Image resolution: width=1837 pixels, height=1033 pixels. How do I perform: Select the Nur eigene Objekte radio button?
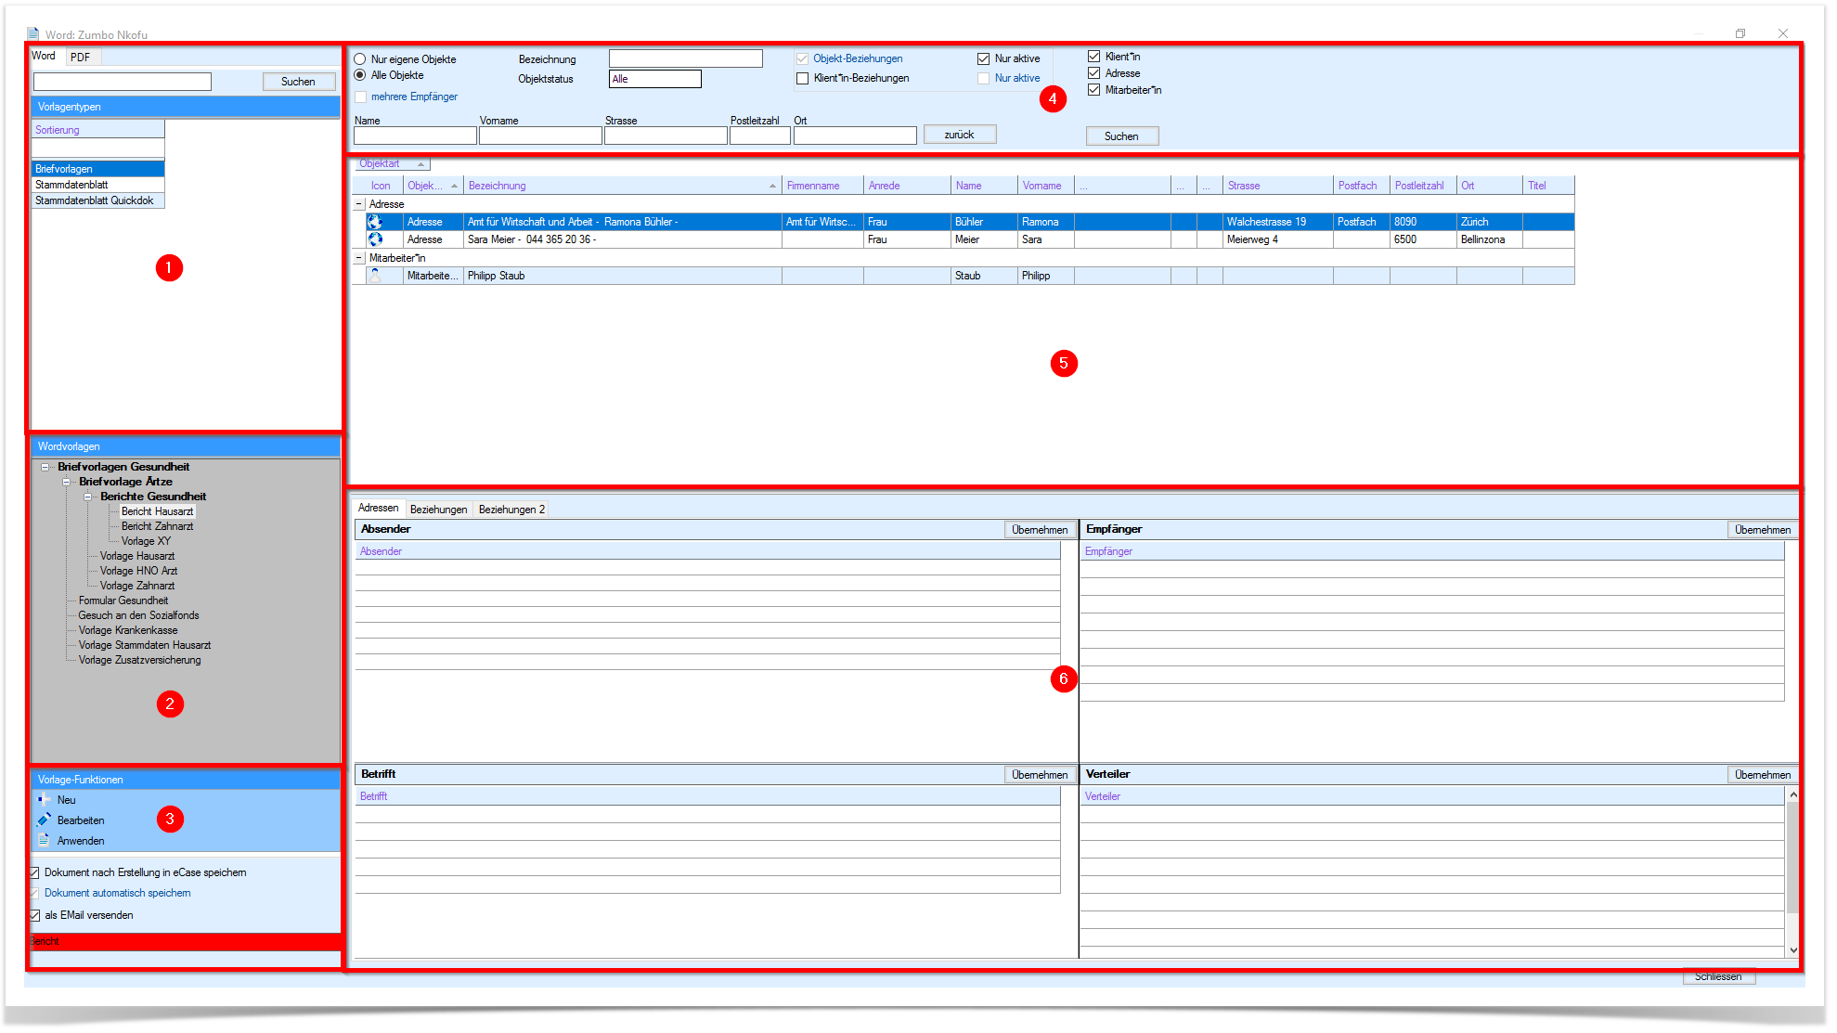[x=360, y=59]
